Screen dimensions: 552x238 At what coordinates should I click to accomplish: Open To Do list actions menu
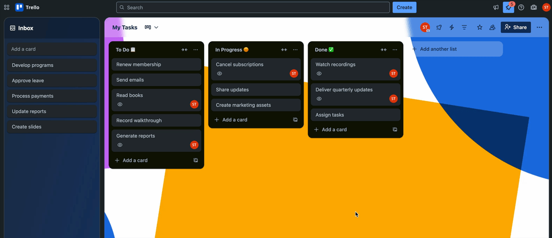tap(195, 50)
